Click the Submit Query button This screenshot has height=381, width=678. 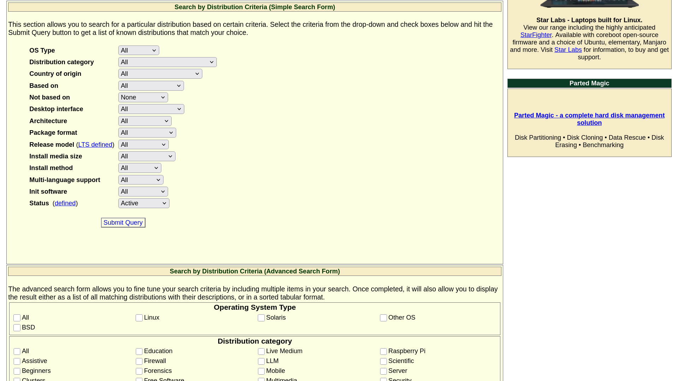[x=123, y=222]
